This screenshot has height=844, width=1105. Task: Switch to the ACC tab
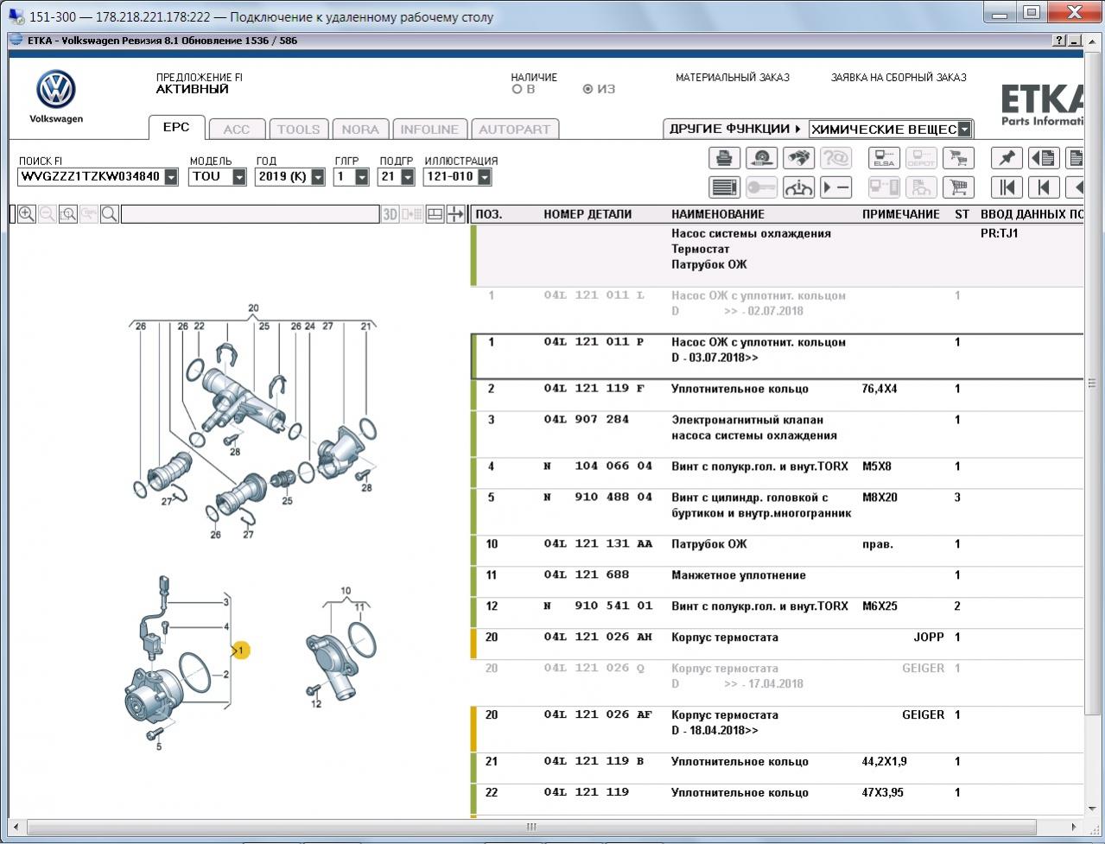[x=237, y=130]
